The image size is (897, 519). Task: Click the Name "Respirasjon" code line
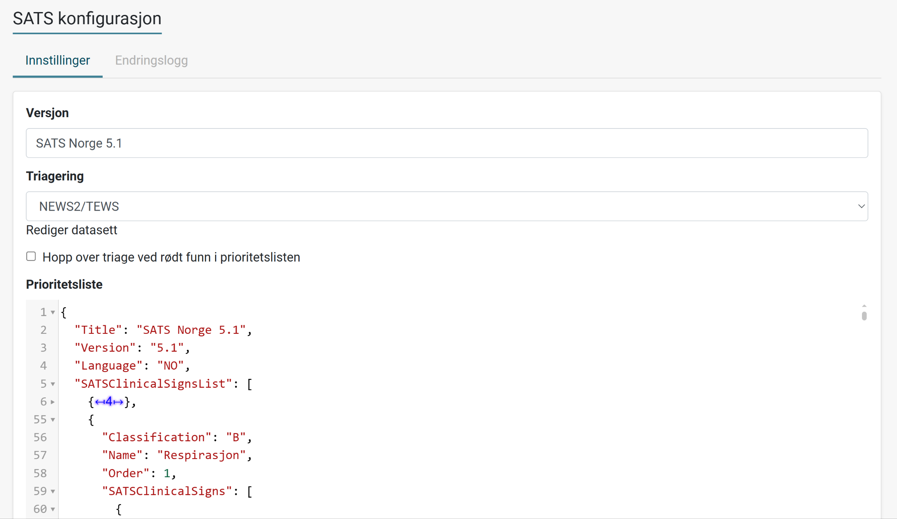point(176,455)
